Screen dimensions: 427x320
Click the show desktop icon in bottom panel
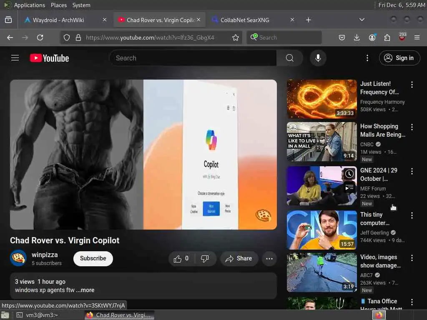point(5,315)
